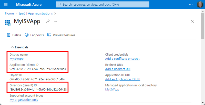Viewport: 205px width, 105px height.
Task: Click the Directory (tenant) ID label
Action: click(x=23, y=86)
